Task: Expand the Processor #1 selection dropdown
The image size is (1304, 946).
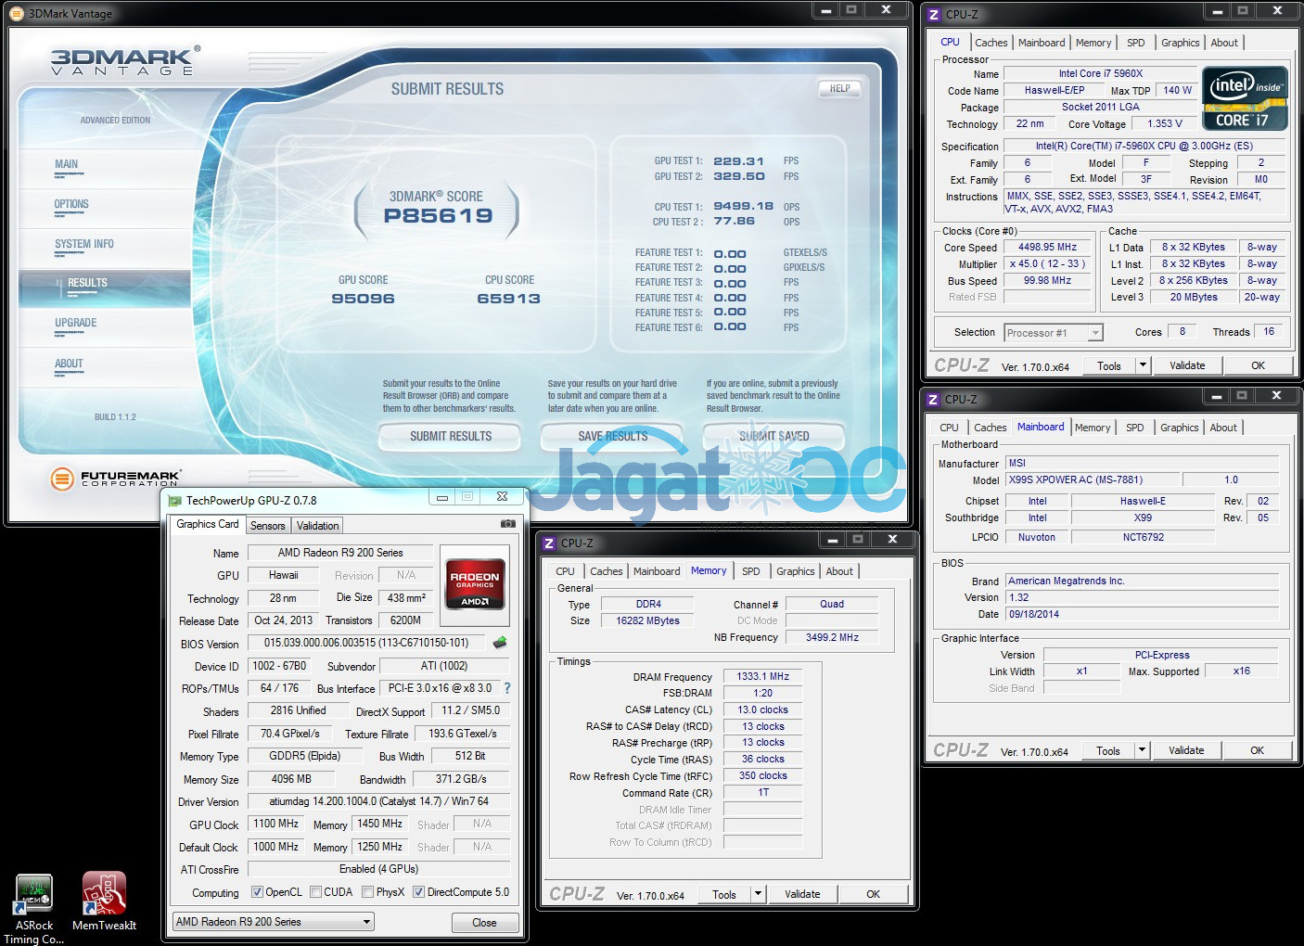Action: point(1054,333)
